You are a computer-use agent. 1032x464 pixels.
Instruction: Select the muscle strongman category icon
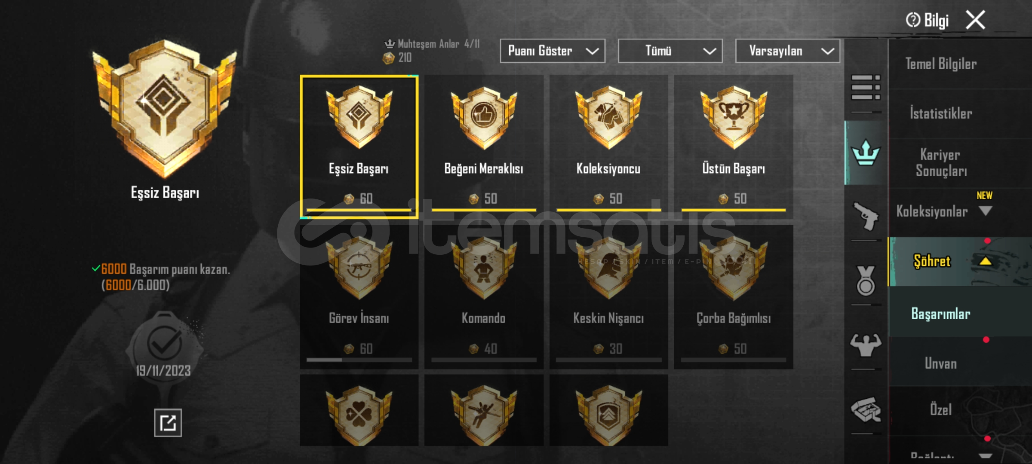(866, 345)
